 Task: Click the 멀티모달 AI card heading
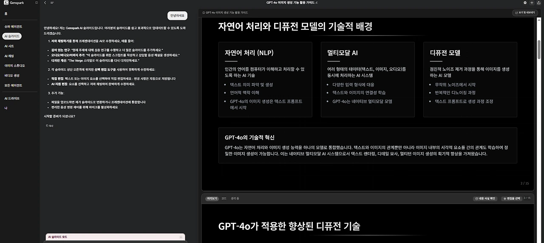(343, 53)
